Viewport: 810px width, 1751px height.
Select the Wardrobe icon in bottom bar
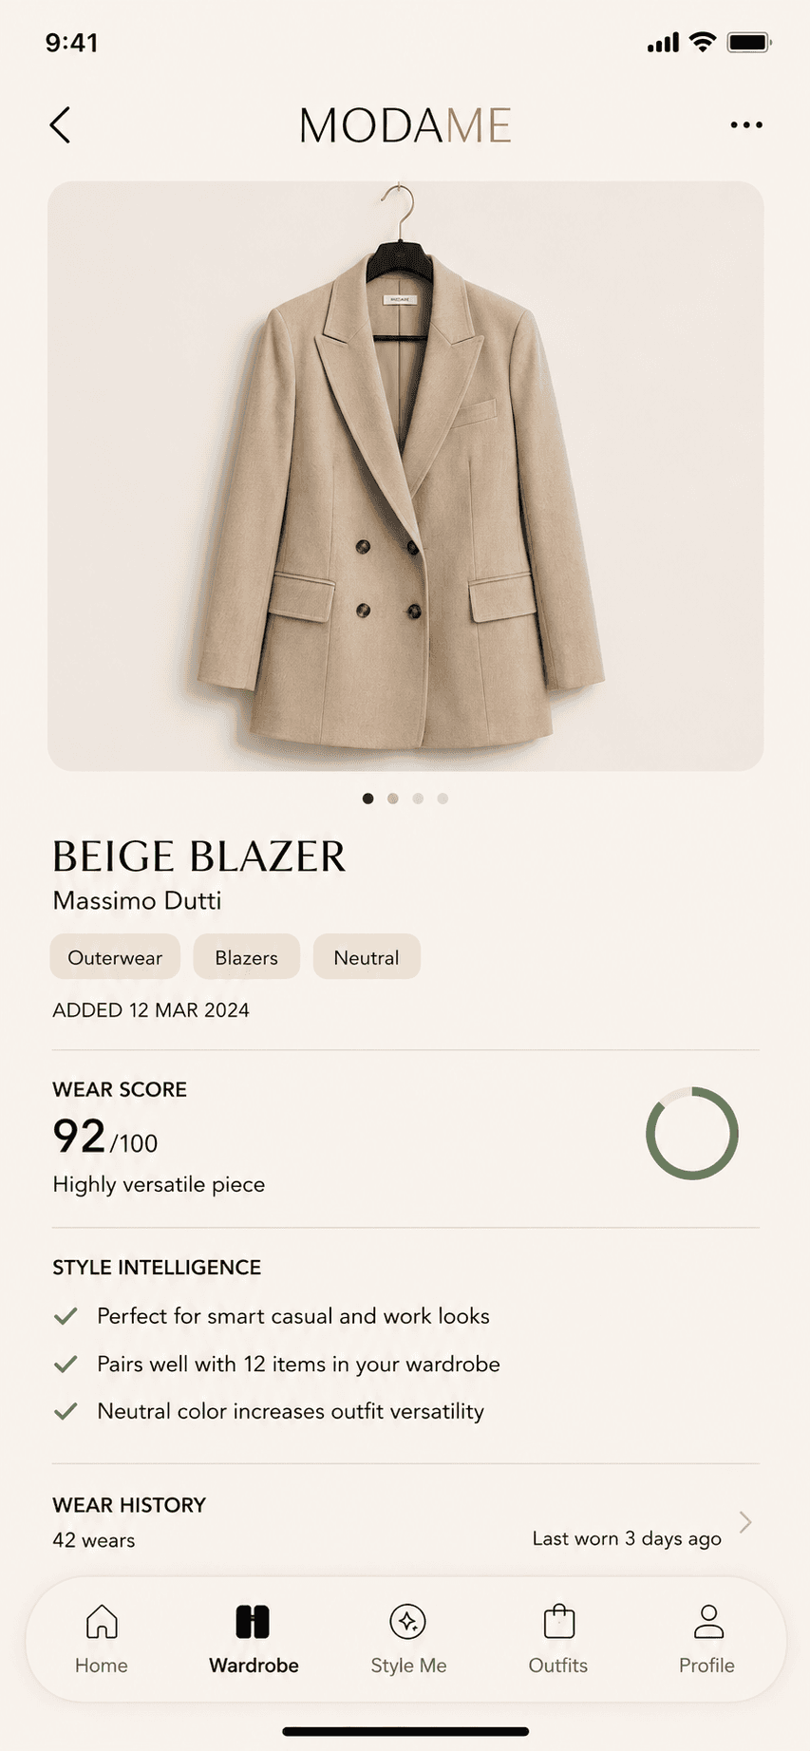pos(253,1622)
